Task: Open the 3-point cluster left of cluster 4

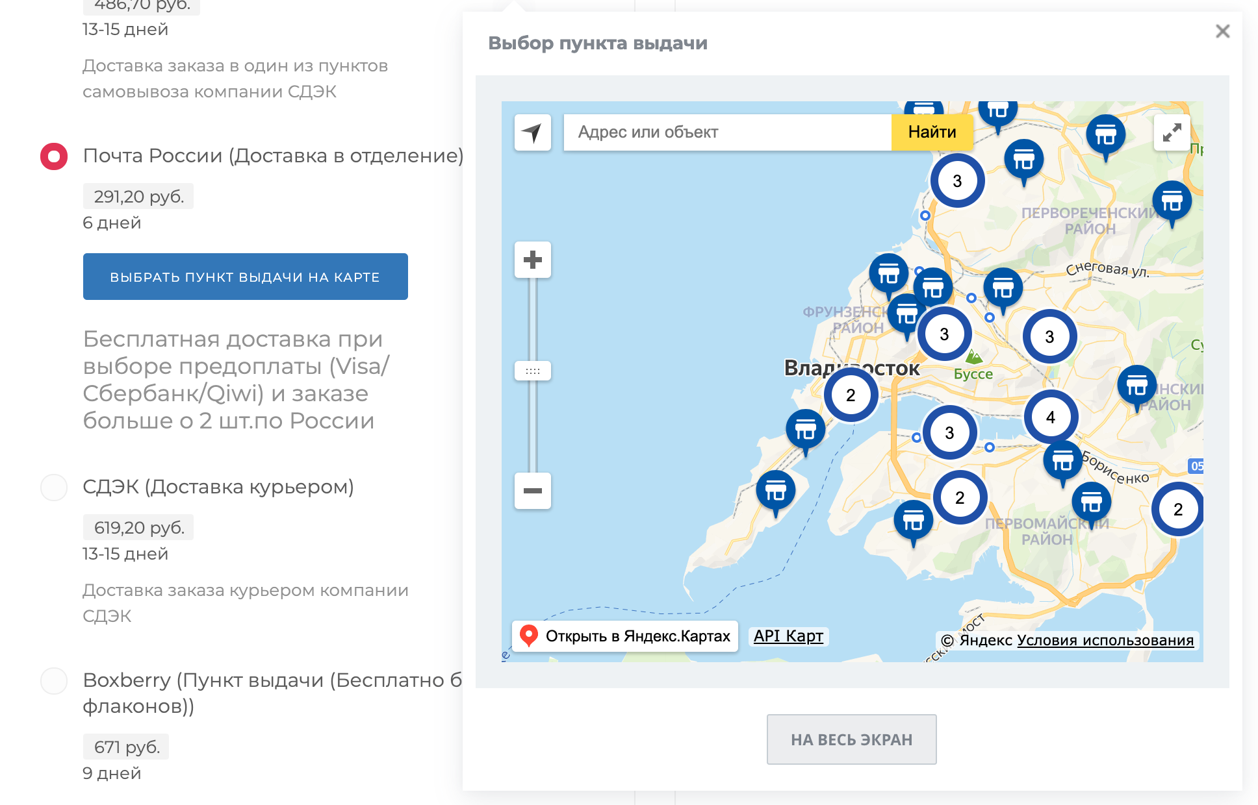Action: click(949, 433)
